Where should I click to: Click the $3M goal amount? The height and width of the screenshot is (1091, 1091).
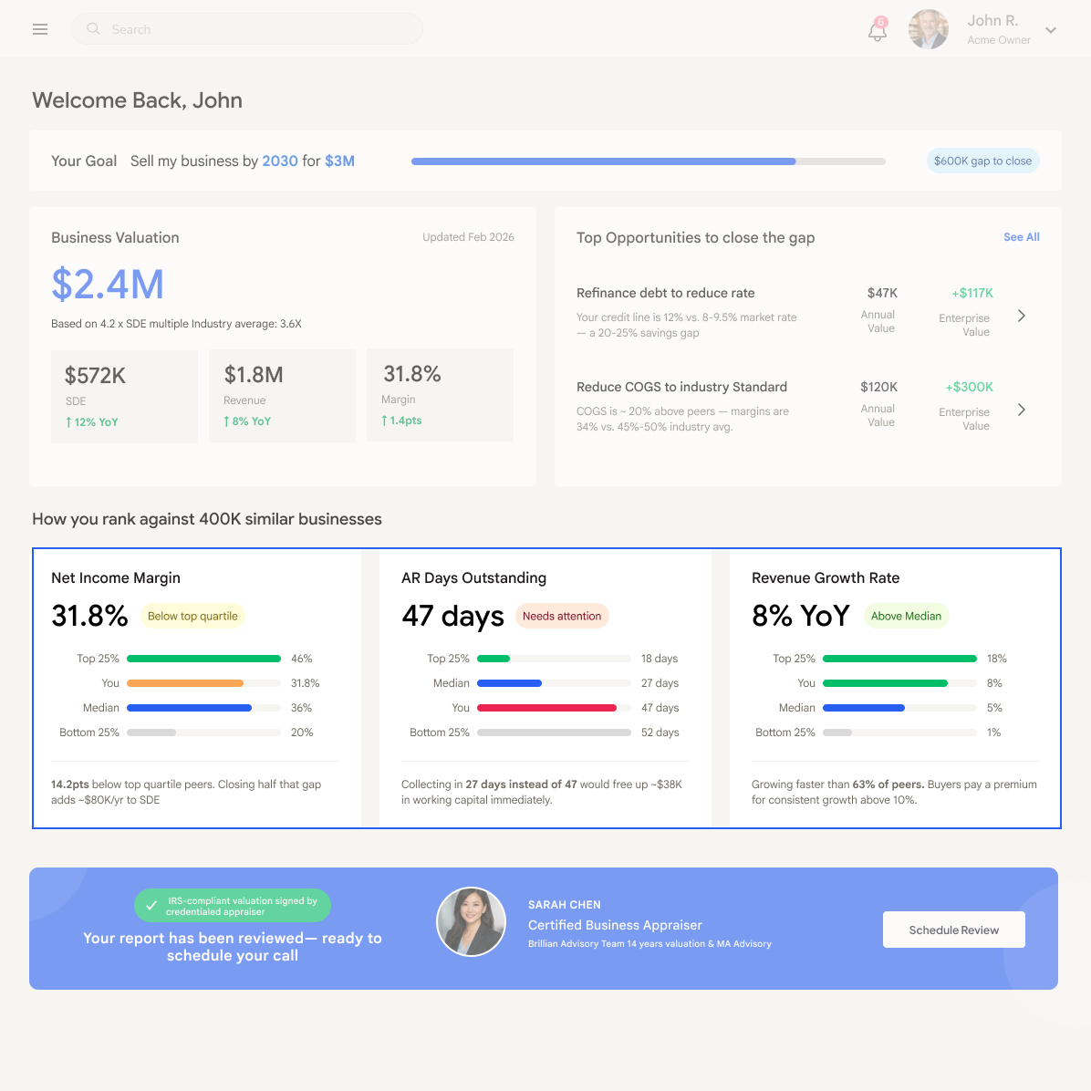click(339, 161)
